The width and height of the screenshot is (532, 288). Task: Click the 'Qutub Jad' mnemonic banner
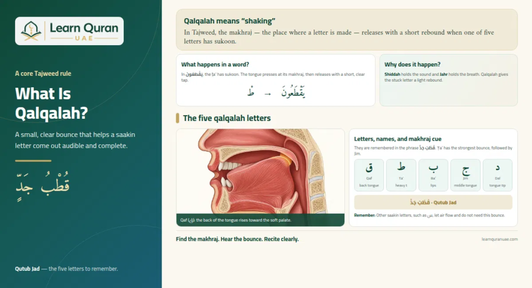(433, 202)
